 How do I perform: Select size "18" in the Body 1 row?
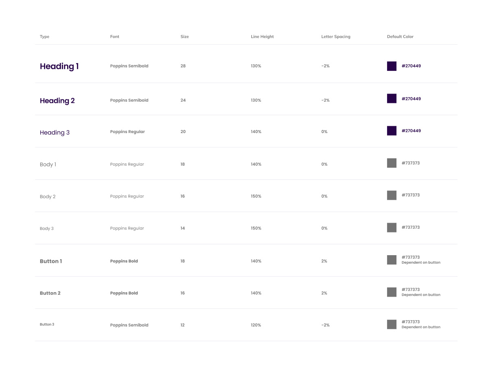tap(183, 164)
